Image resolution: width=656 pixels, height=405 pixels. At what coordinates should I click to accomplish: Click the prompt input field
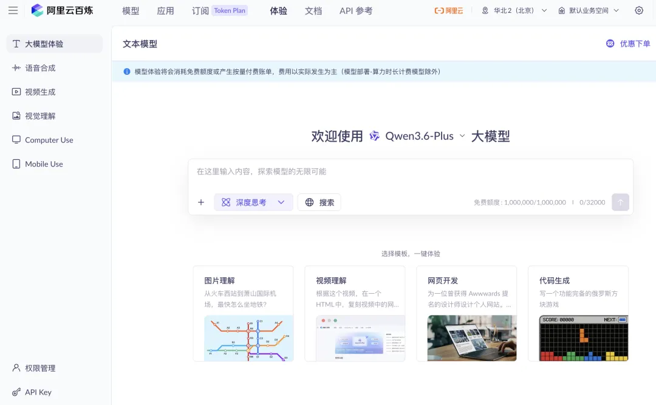pos(411,171)
